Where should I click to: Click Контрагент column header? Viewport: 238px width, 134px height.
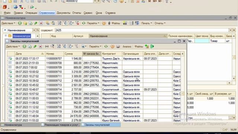pos(112,54)
